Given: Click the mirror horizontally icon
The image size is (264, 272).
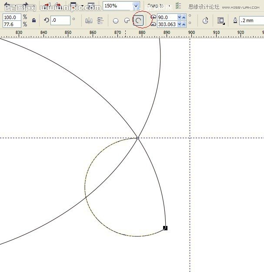Looking at the screenshot, I should tap(89, 20).
